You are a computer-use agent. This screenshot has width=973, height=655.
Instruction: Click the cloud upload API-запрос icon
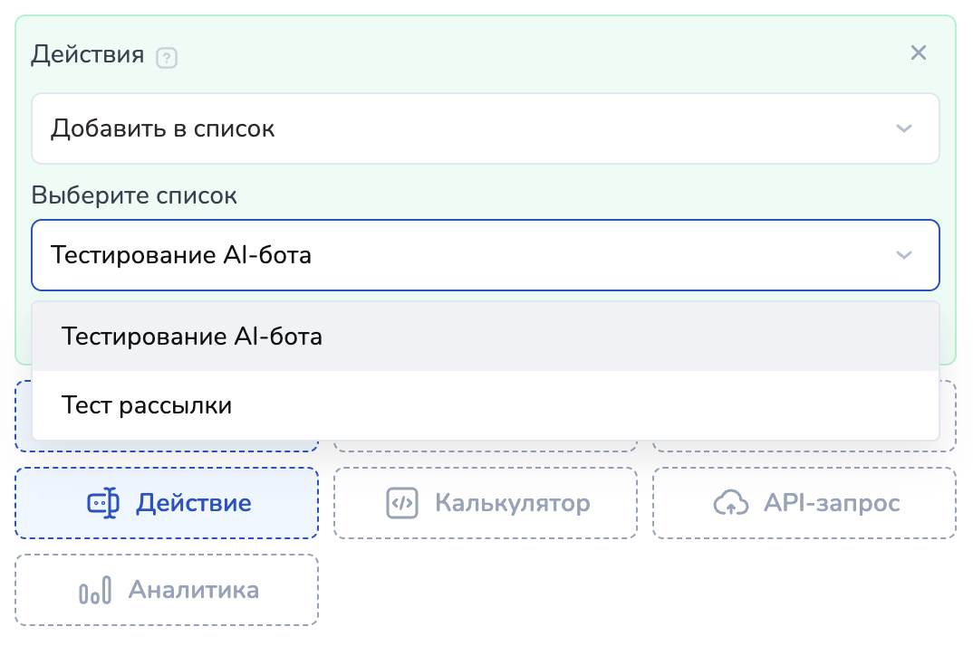pyautogui.click(x=730, y=503)
